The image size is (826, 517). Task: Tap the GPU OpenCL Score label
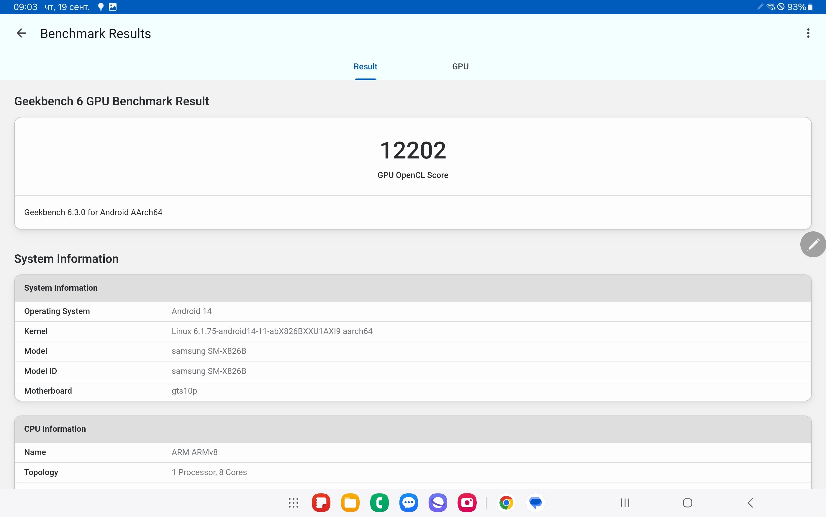click(413, 175)
